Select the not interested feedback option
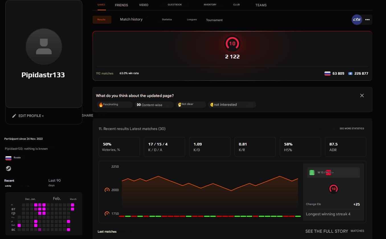 click(232, 104)
